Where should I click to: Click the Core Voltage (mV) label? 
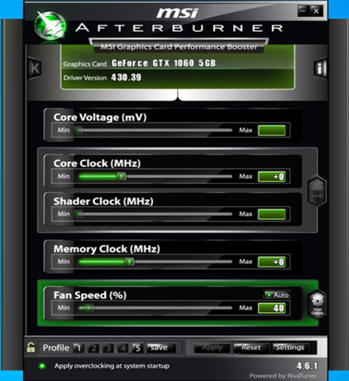(100, 118)
